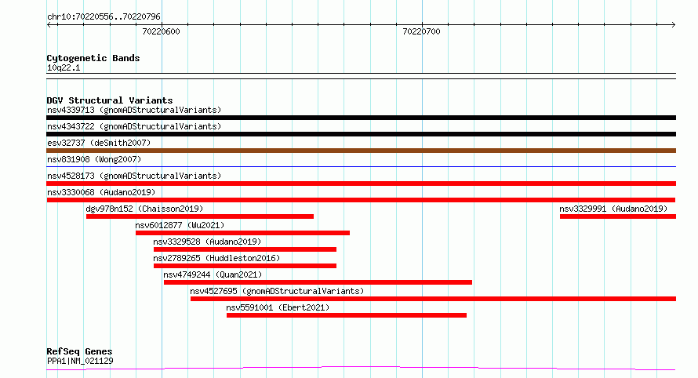Select the red bar under nsv4528173
This screenshot has height=378, width=698.
(361, 184)
